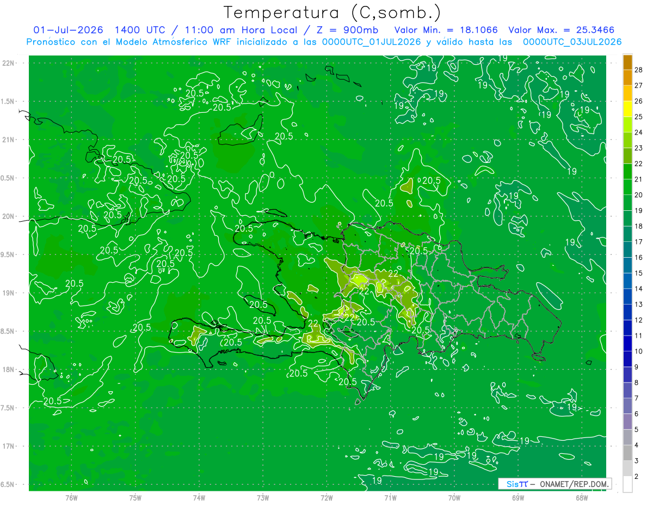Click the color scale label 18
This screenshot has width=653, height=505.
[x=639, y=226]
